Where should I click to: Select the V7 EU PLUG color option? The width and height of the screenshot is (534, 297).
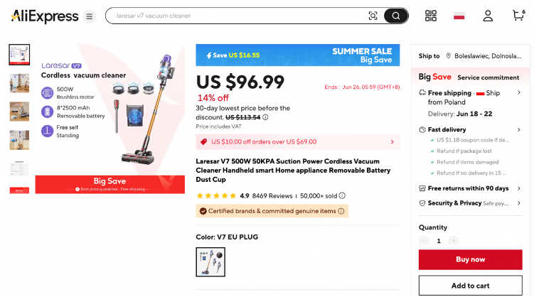pyautogui.click(x=210, y=261)
